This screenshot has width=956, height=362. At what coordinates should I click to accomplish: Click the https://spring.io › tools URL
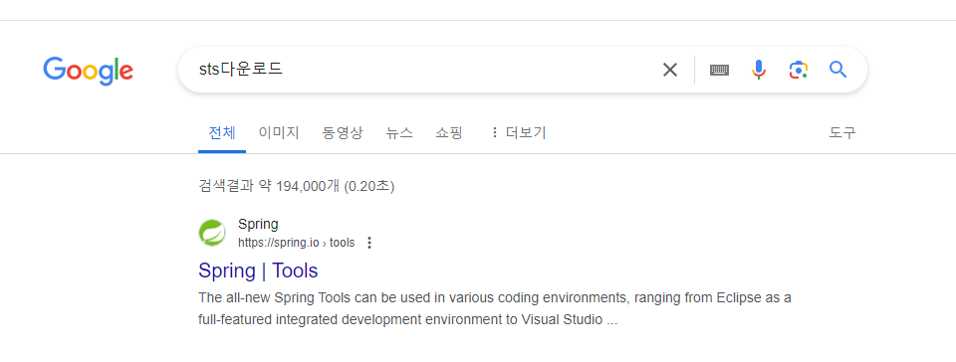tap(297, 243)
